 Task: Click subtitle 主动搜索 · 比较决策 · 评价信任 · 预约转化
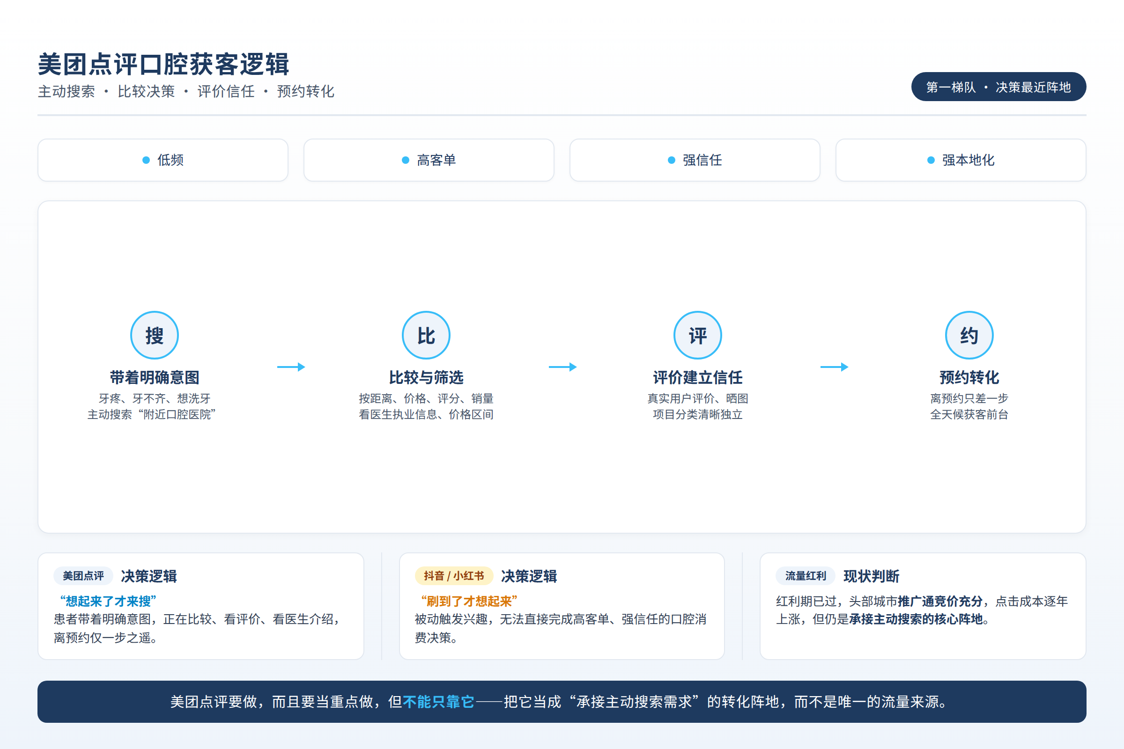point(186,91)
